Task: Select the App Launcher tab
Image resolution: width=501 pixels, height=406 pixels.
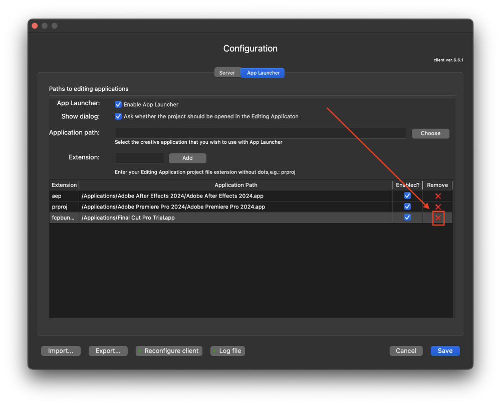Action: coord(263,73)
